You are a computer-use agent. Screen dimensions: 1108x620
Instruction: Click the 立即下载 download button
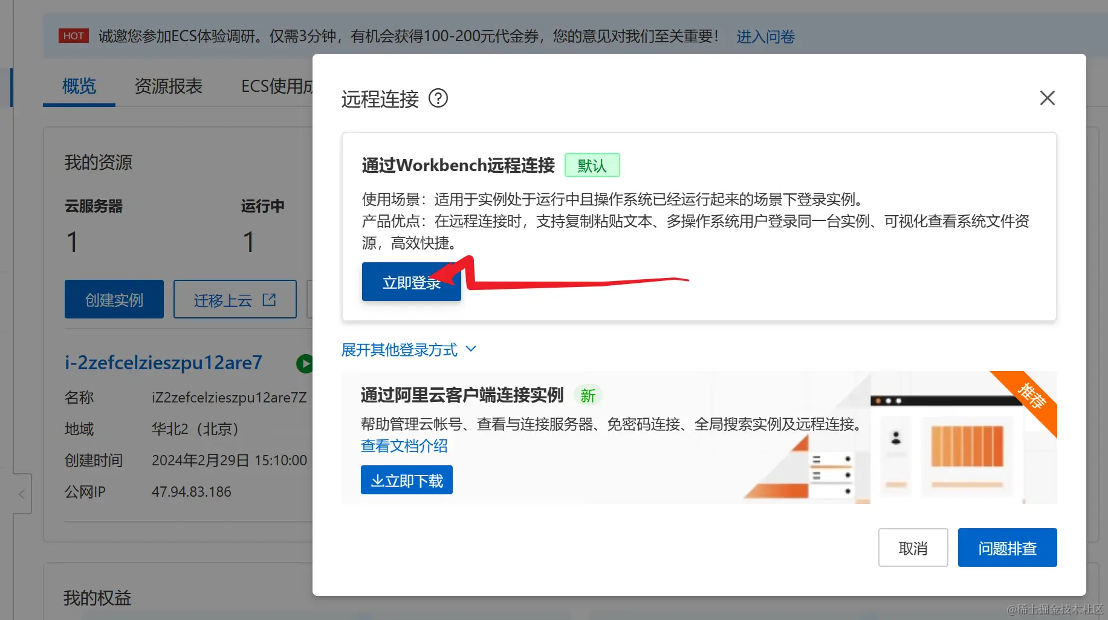pyautogui.click(x=407, y=480)
